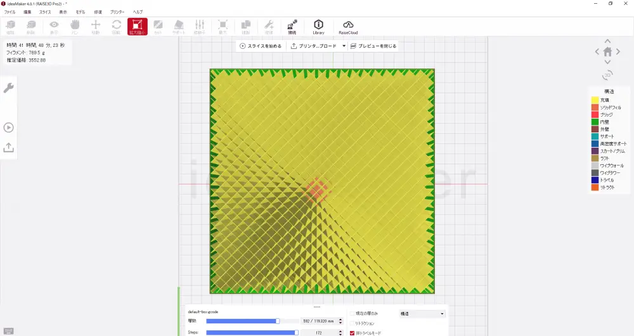
Task: Open RaiseCloud from the toolbar
Action: 348,27
